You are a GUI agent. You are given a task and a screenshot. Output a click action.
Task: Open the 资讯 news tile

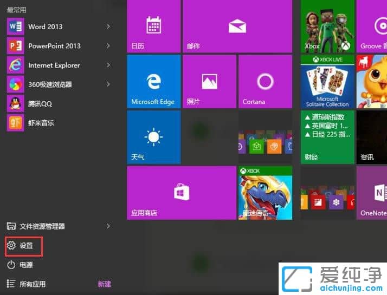[372, 137]
